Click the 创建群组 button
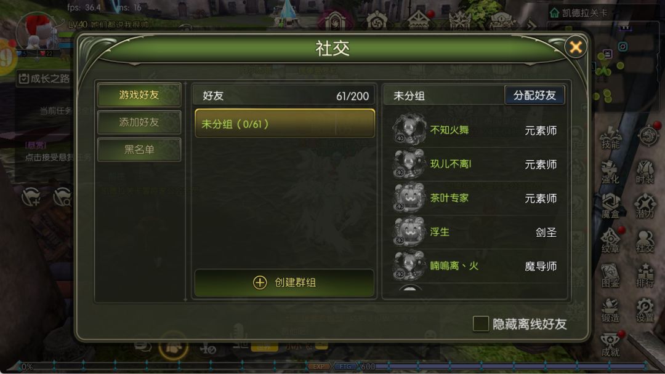 click(x=284, y=282)
